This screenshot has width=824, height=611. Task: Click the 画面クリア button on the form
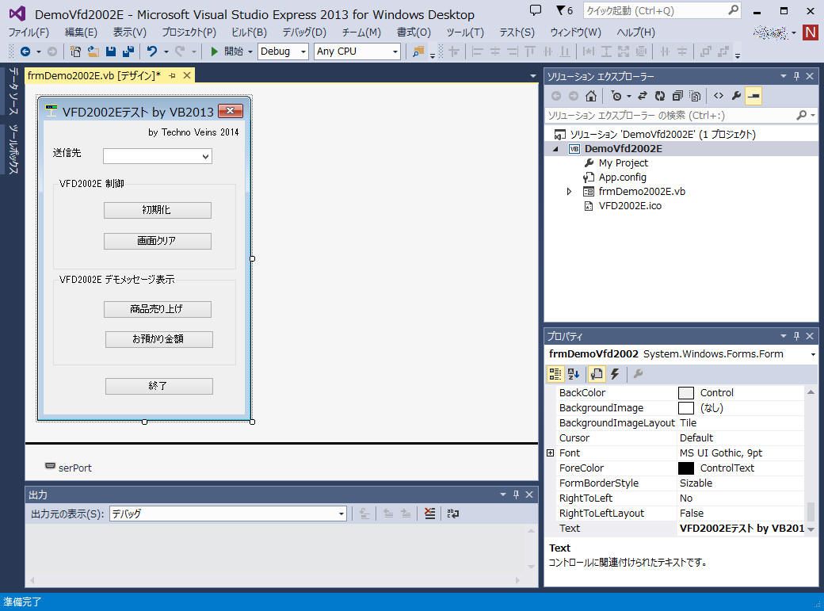point(158,241)
